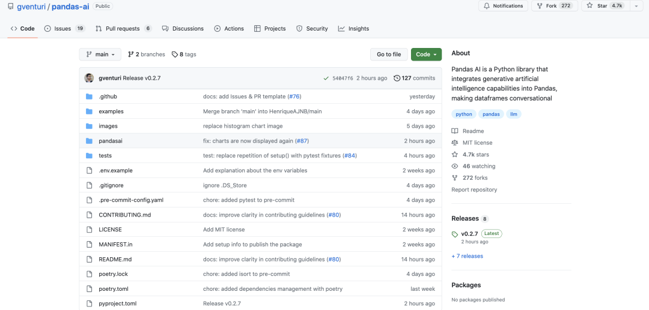This screenshot has width=649, height=310.
Task: Click the green commit status checkmark
Action: click(x=326, y=78)
